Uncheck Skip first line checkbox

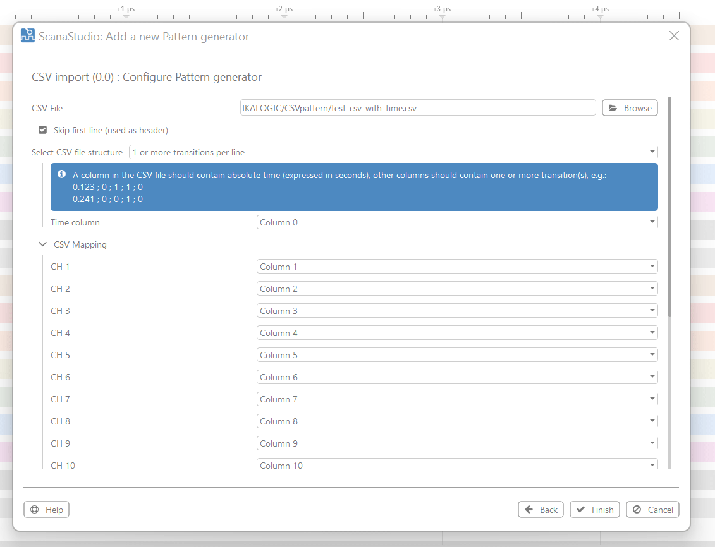point(43,130)
